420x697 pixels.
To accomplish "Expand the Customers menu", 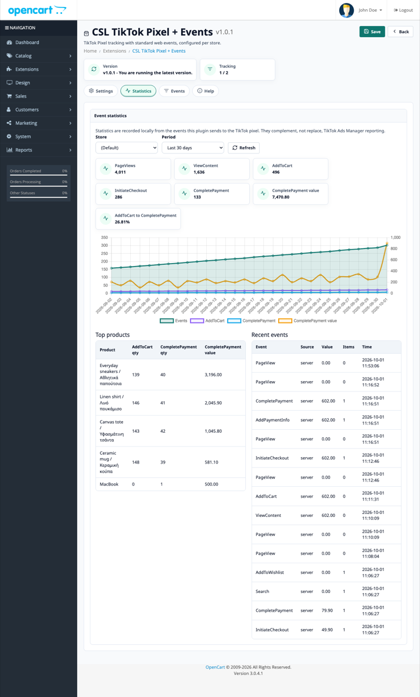I will [x=38, y=109].
